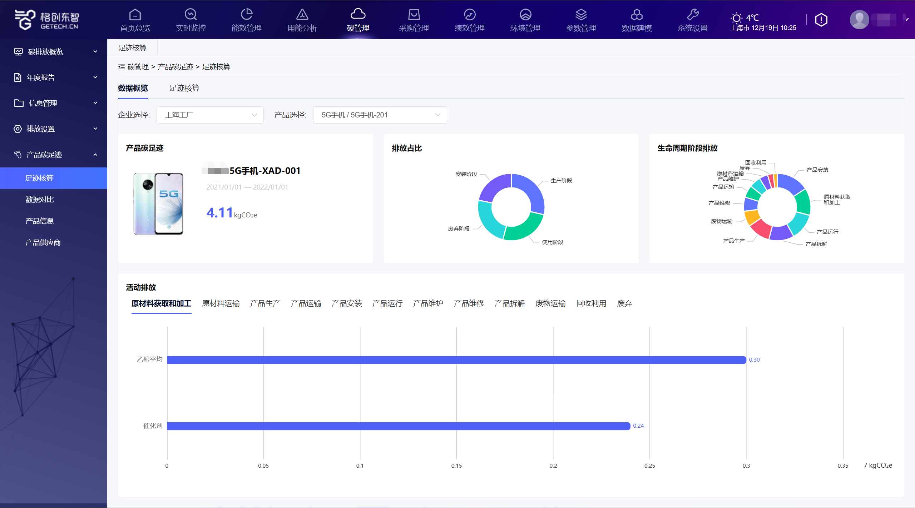This screenshot has height=508, width=915.
Task: Go to 数据对比 in sidebar
Action: coord(40,200)
